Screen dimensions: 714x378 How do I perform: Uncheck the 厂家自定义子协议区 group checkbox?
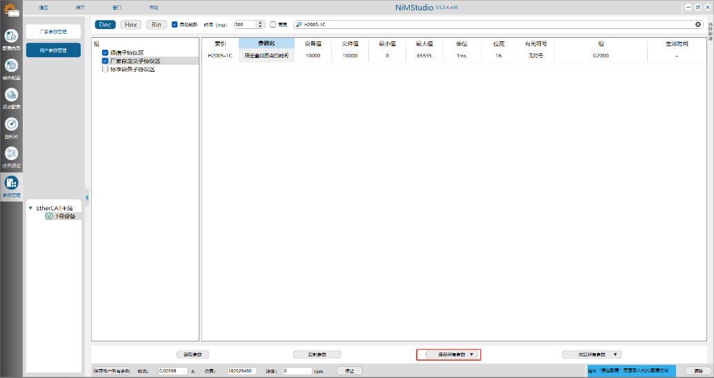[x=105, y=61]
